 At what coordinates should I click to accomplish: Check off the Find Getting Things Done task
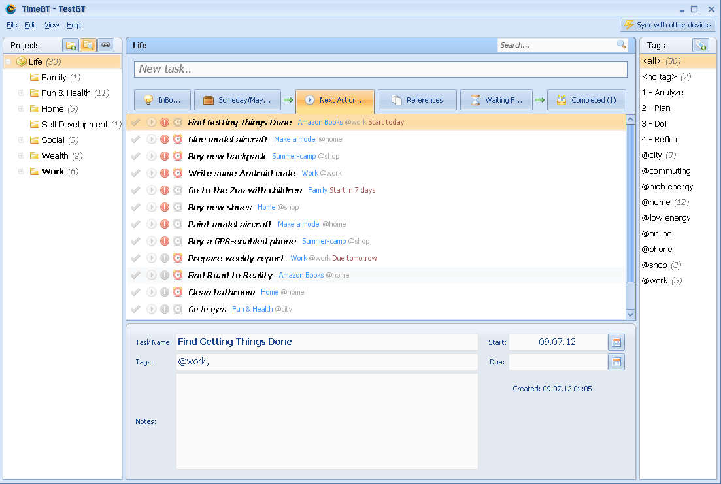(135, 122)
